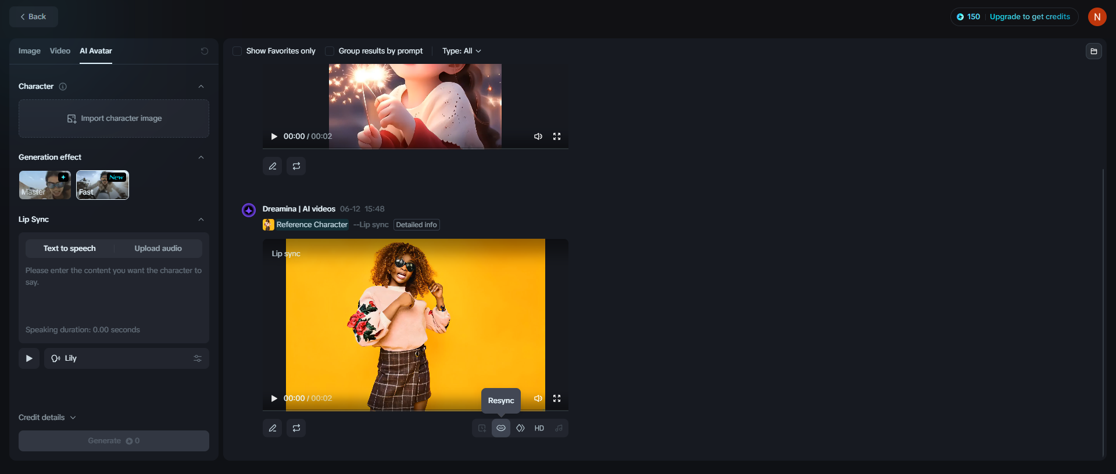Edit prompt of the Lip sync video
The image size is (1116, 474).
pos(273,428)
